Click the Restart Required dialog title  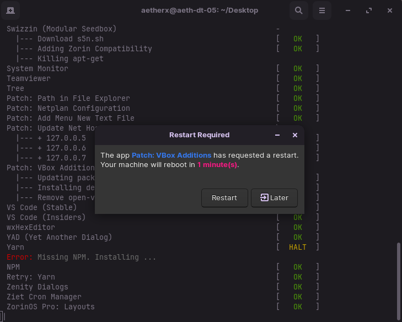pyautogui.click(x=200, y=135)
